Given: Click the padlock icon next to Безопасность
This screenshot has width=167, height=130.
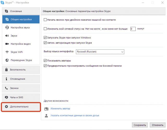Looking at the screenshot, I should [x=6, y=70].
